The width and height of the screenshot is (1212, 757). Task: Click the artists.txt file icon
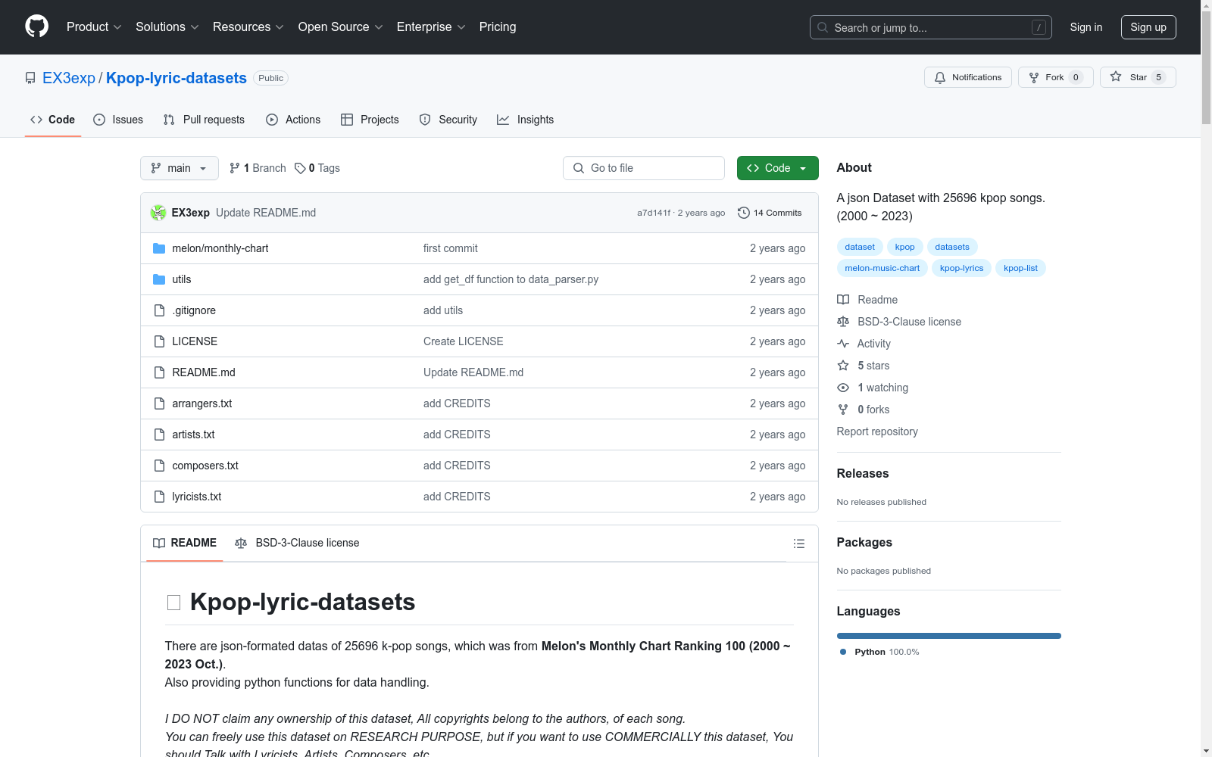tap(159, 435)
